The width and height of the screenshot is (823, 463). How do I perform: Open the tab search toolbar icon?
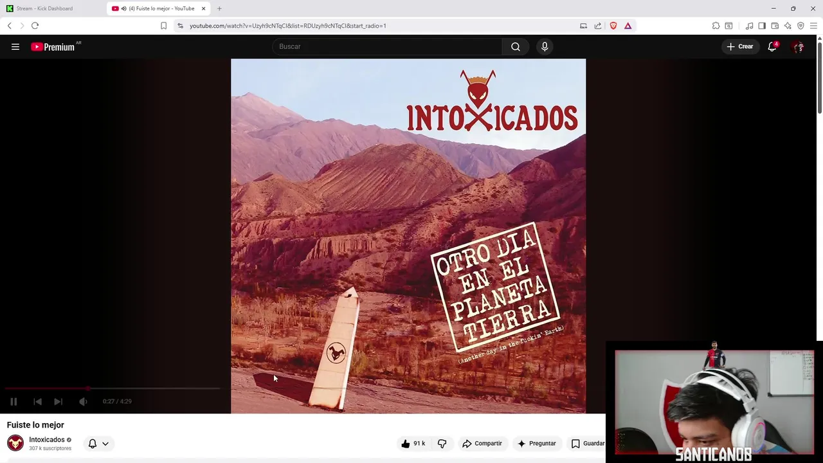pos(728,26)
